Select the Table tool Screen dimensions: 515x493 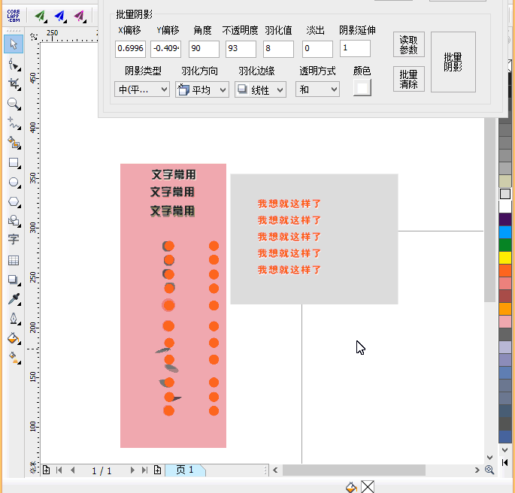coord(14,260)
